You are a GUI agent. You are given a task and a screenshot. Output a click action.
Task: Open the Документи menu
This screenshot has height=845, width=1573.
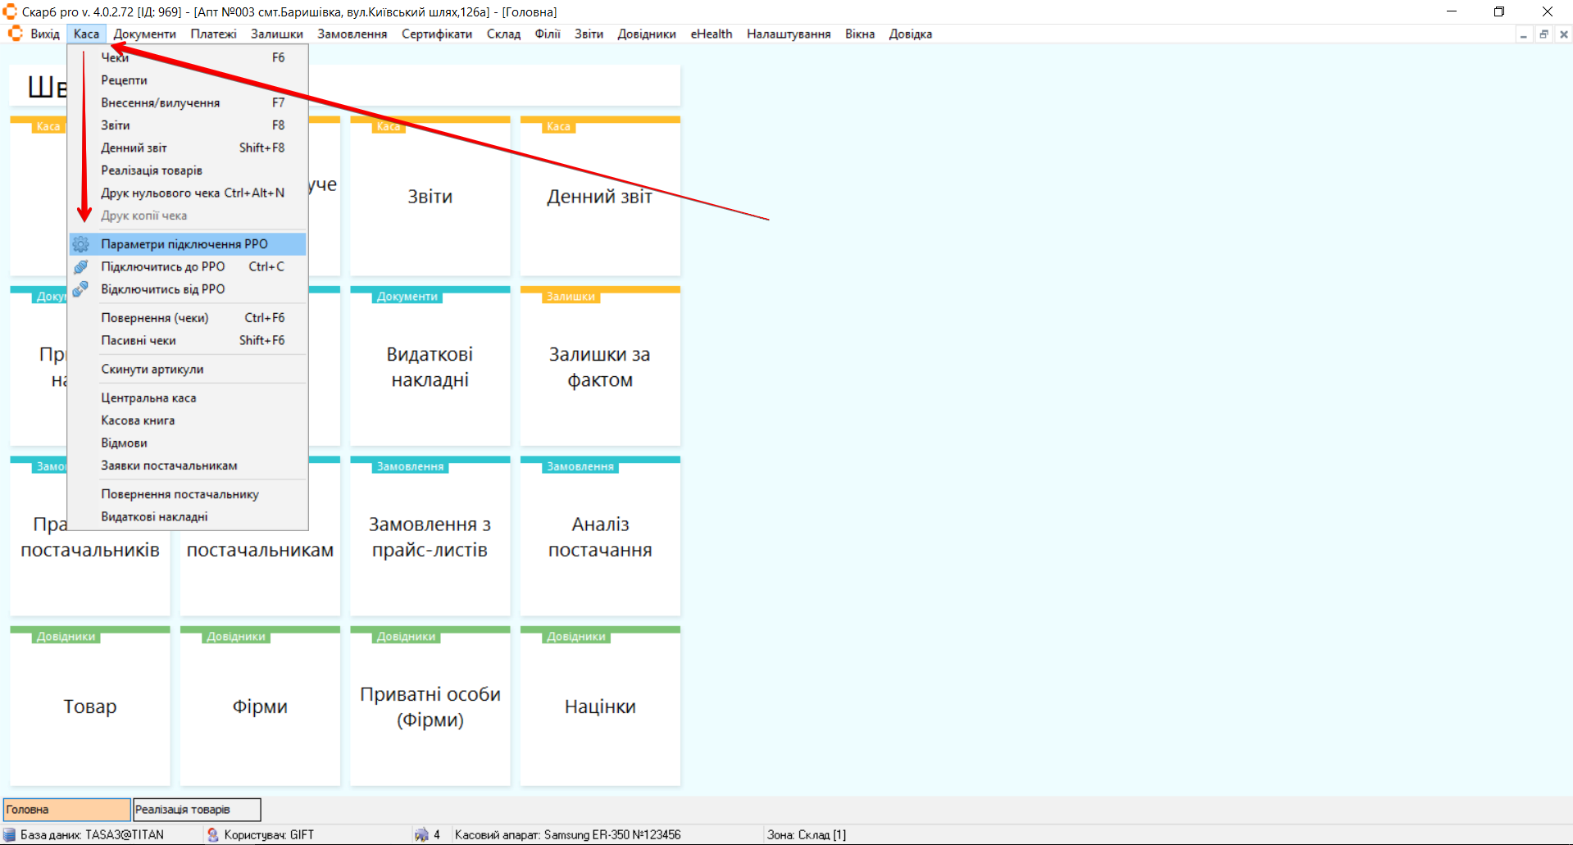coord(144,34)
